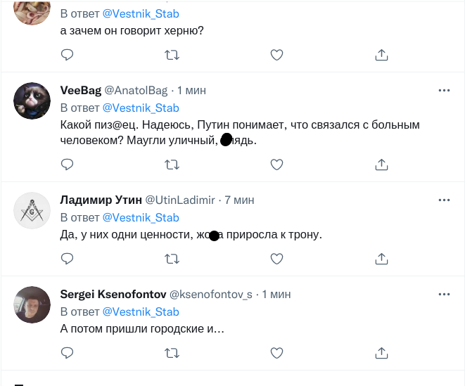Retweet Ладимир Утин's reply
This screenshot has height=386, width=465.
coord(171,259)
